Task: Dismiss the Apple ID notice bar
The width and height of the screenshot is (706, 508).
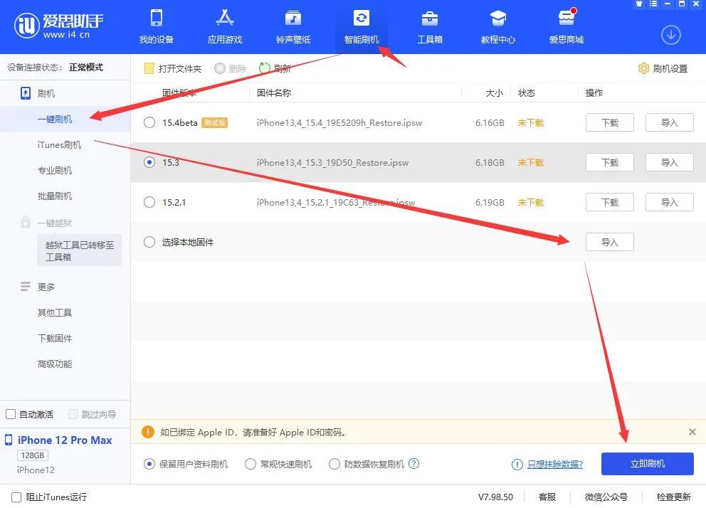Action: click(x=691, y=432)
